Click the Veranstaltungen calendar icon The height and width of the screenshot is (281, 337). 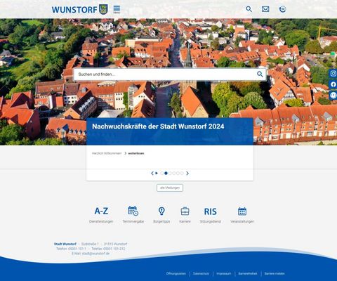click(242, 211)
